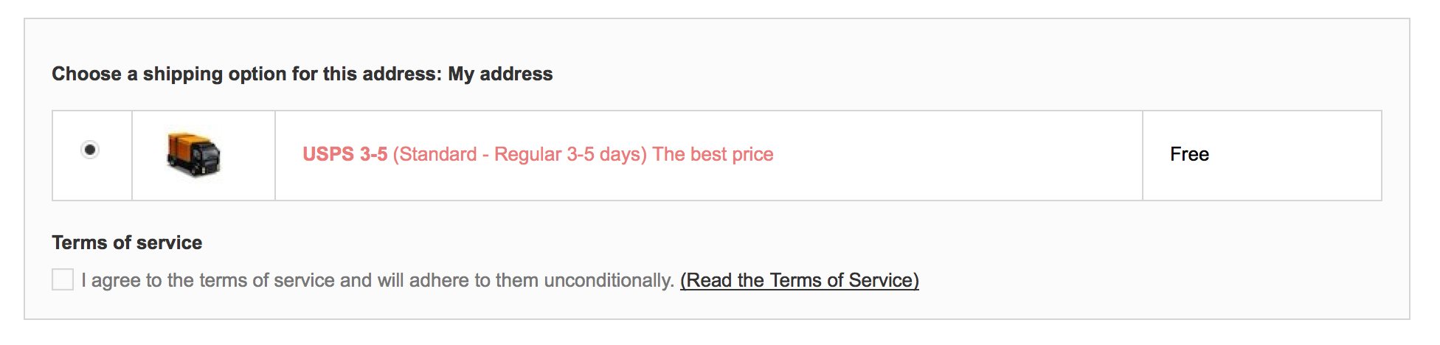1440x345 pixels.
Task: Click the cab of the truck image
Action: click(207, 158)
